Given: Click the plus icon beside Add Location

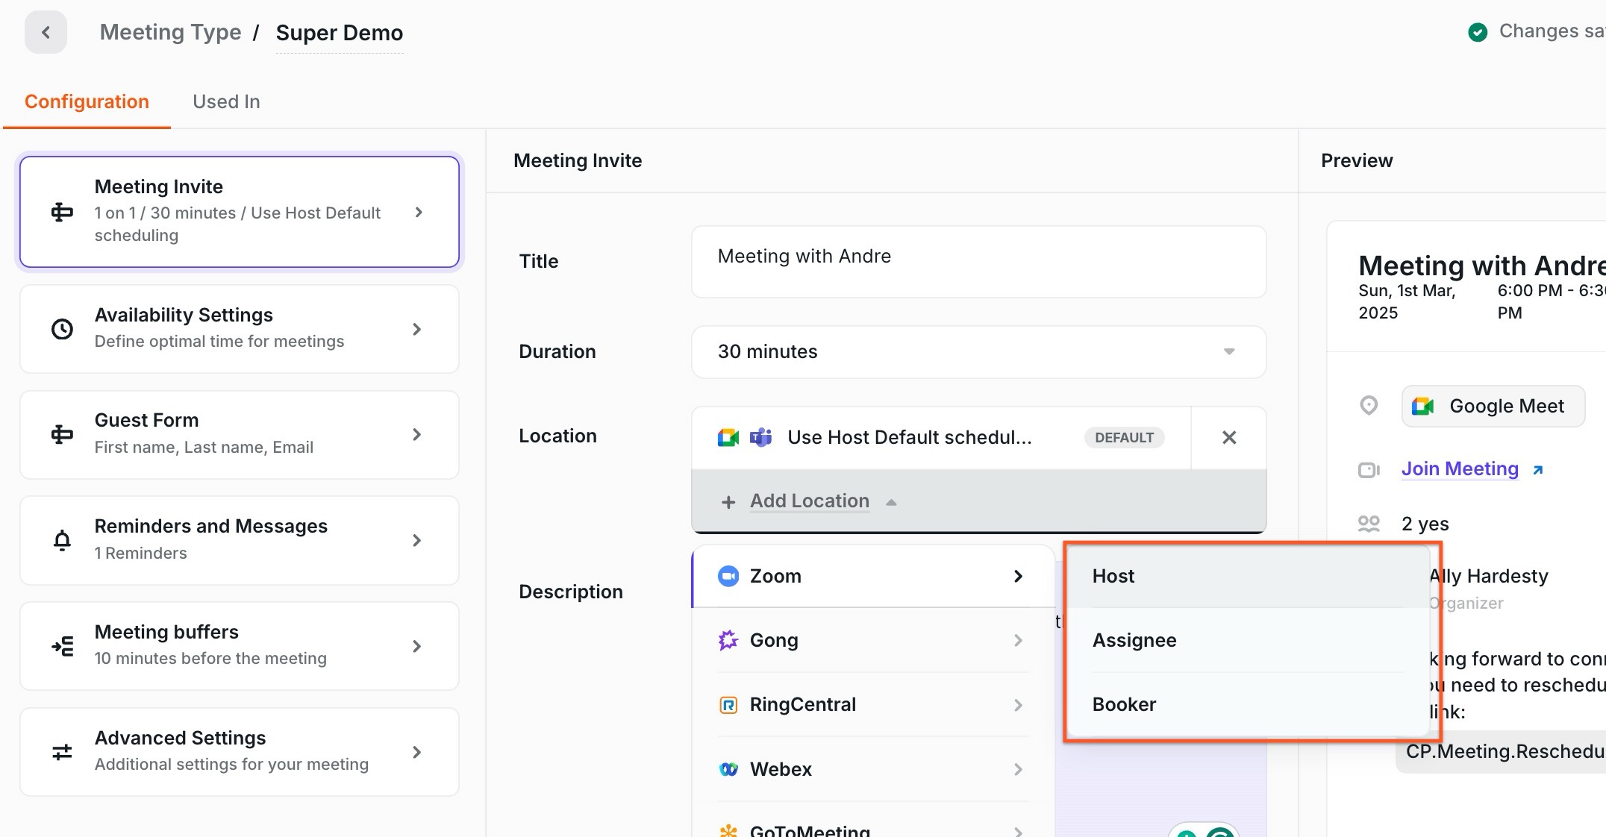Looking at the screenshot, I should (x=728, y=502).
